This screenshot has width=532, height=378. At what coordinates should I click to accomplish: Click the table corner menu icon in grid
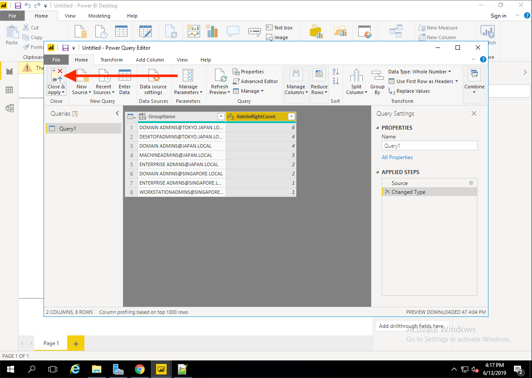pos(131,116)
